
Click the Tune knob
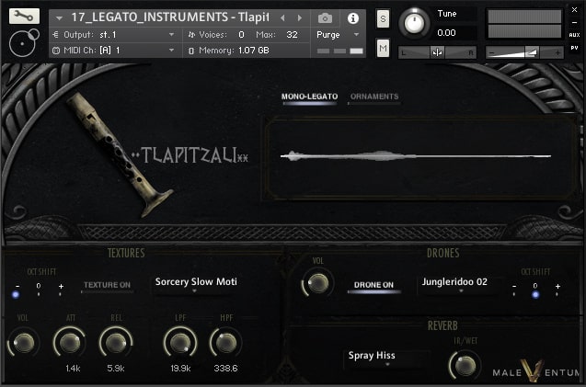[x=414, y=22]
